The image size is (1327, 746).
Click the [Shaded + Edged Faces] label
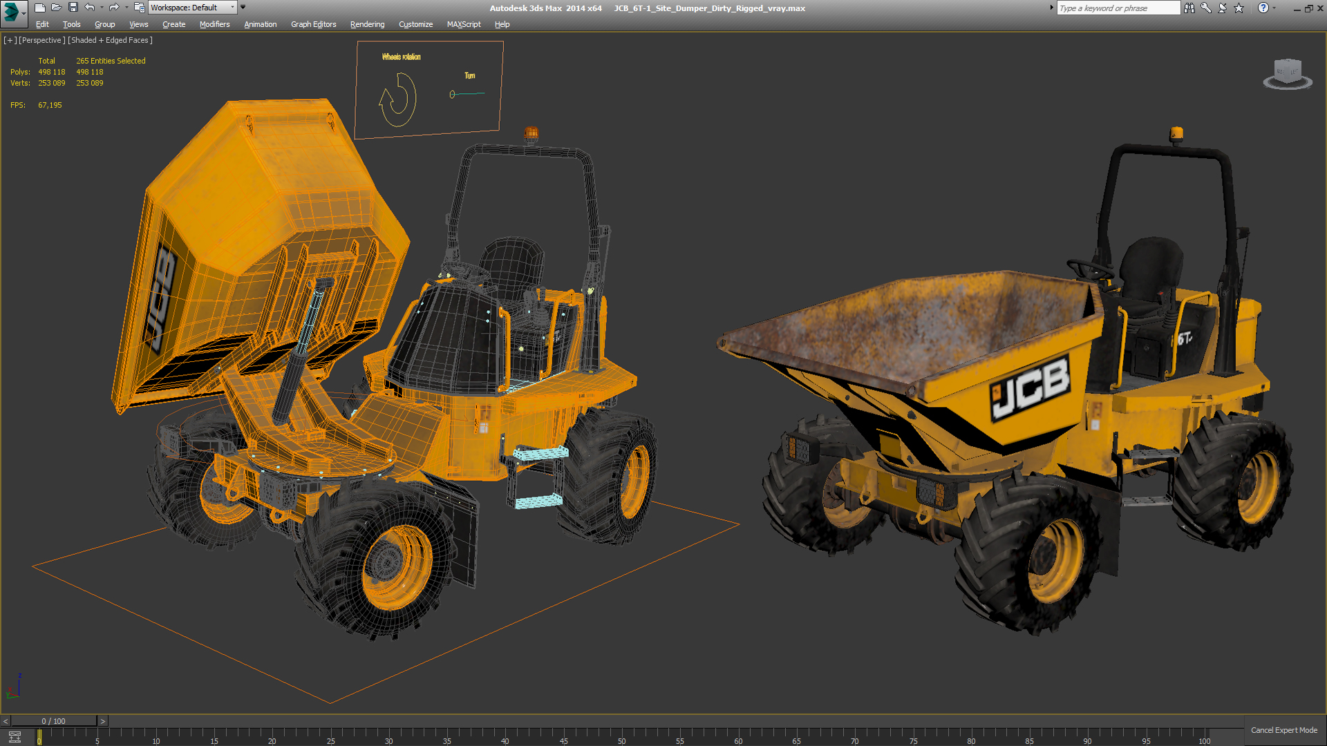pos(110,40)
